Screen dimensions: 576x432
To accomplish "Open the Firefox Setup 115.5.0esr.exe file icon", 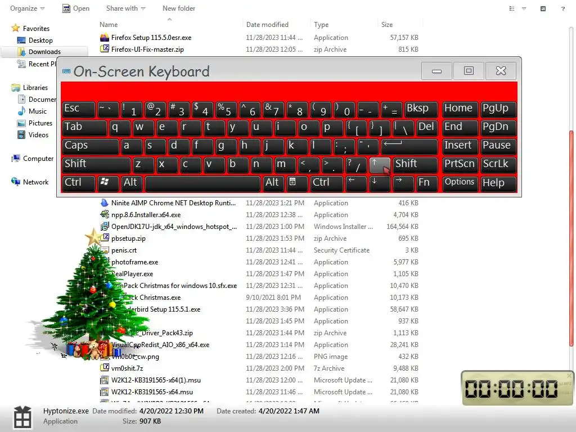I will (105, 38).
